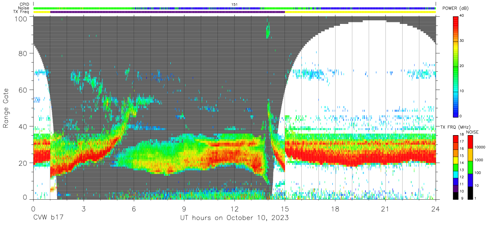Select the Noise row label
The width and height of the screenshot is (490, 226).
point(24,8)
